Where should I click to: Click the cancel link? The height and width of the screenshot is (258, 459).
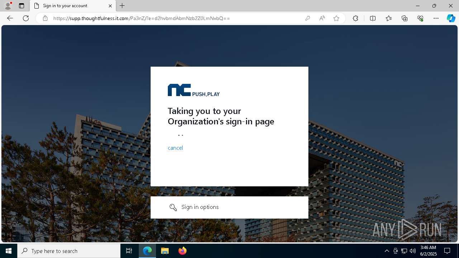point(175,148)
